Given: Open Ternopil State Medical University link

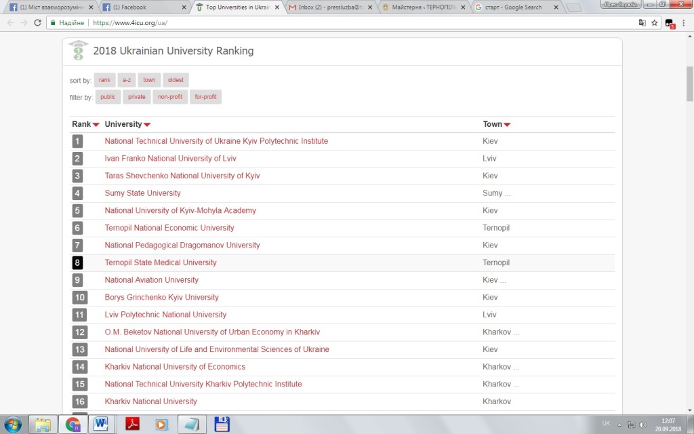Looking at the screenshot, I should 161,262.
